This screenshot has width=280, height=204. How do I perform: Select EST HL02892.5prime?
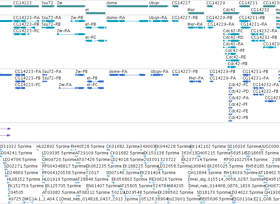[53, 147]
